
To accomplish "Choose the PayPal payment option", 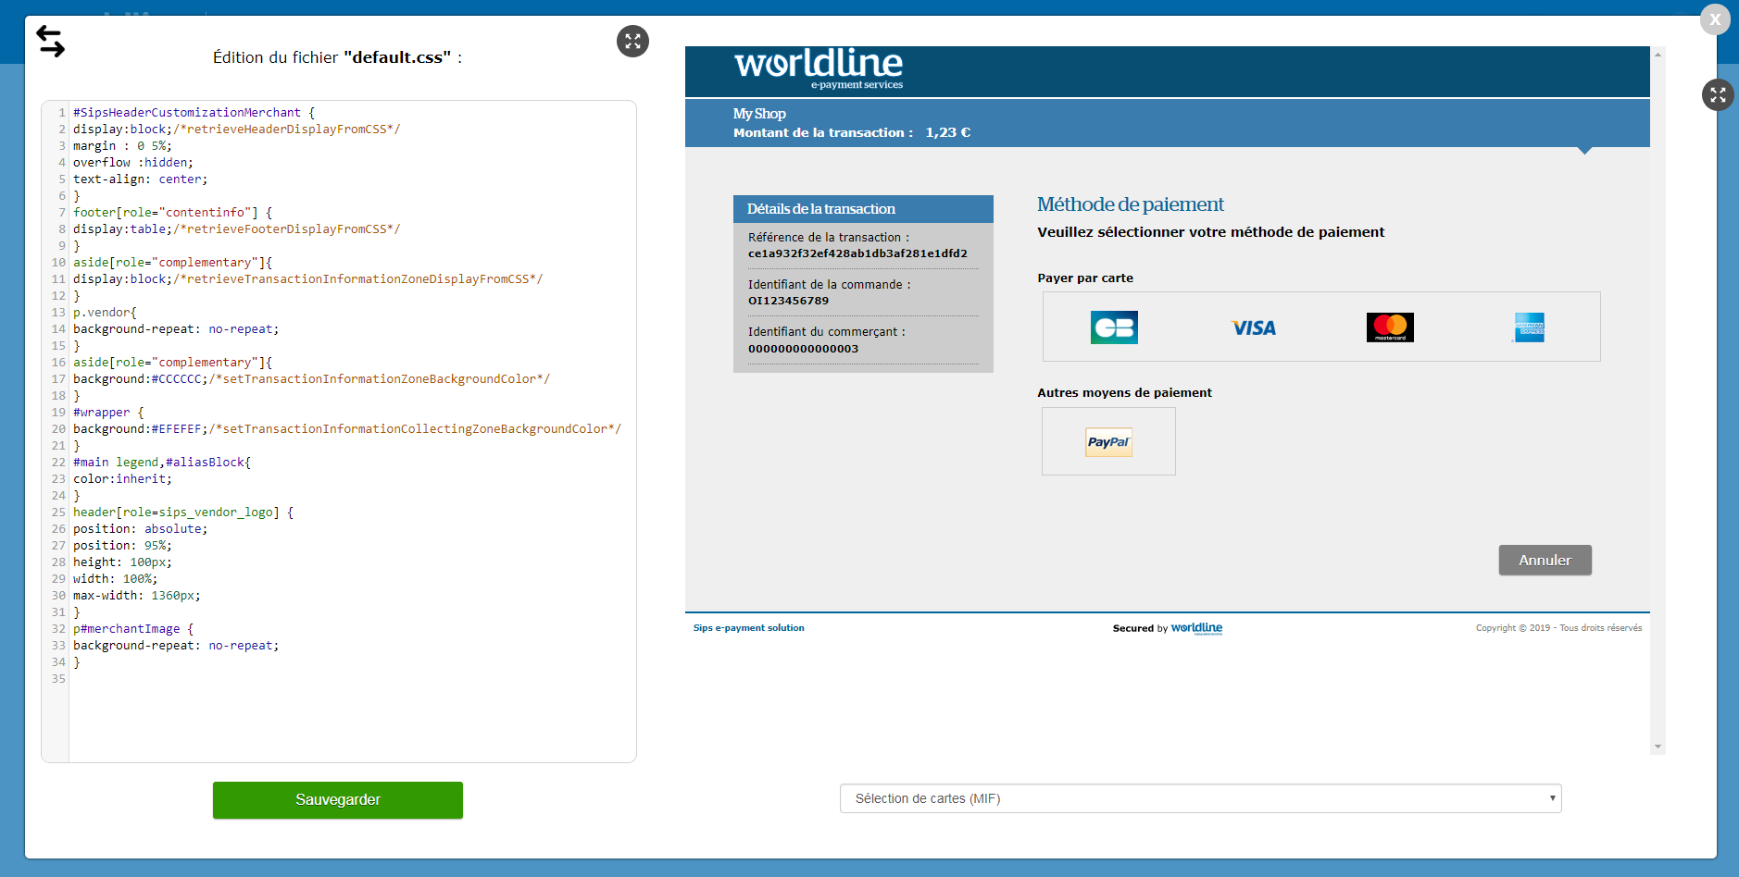I will click(1108, 442).
